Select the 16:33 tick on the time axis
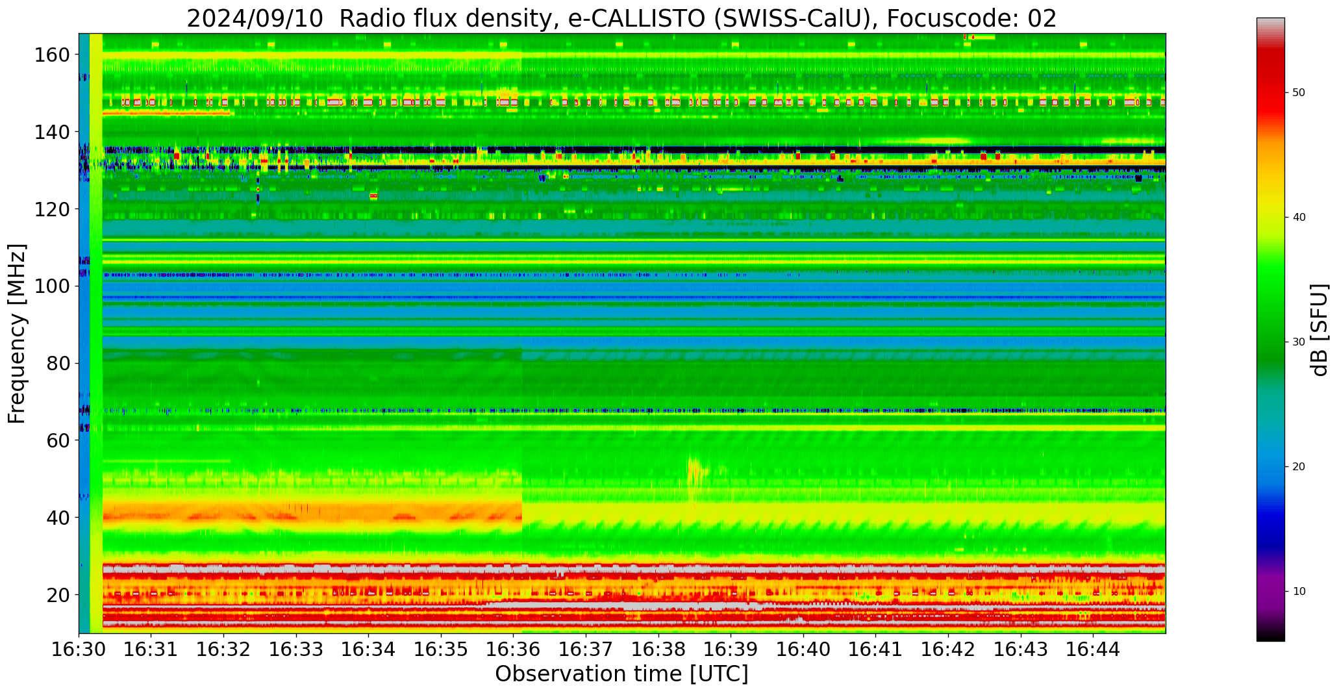 pos(296,649)
